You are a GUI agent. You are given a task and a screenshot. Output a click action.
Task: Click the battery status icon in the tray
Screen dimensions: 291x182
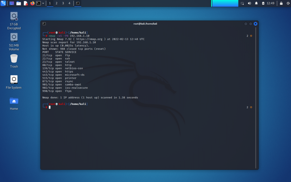point(263,3)
